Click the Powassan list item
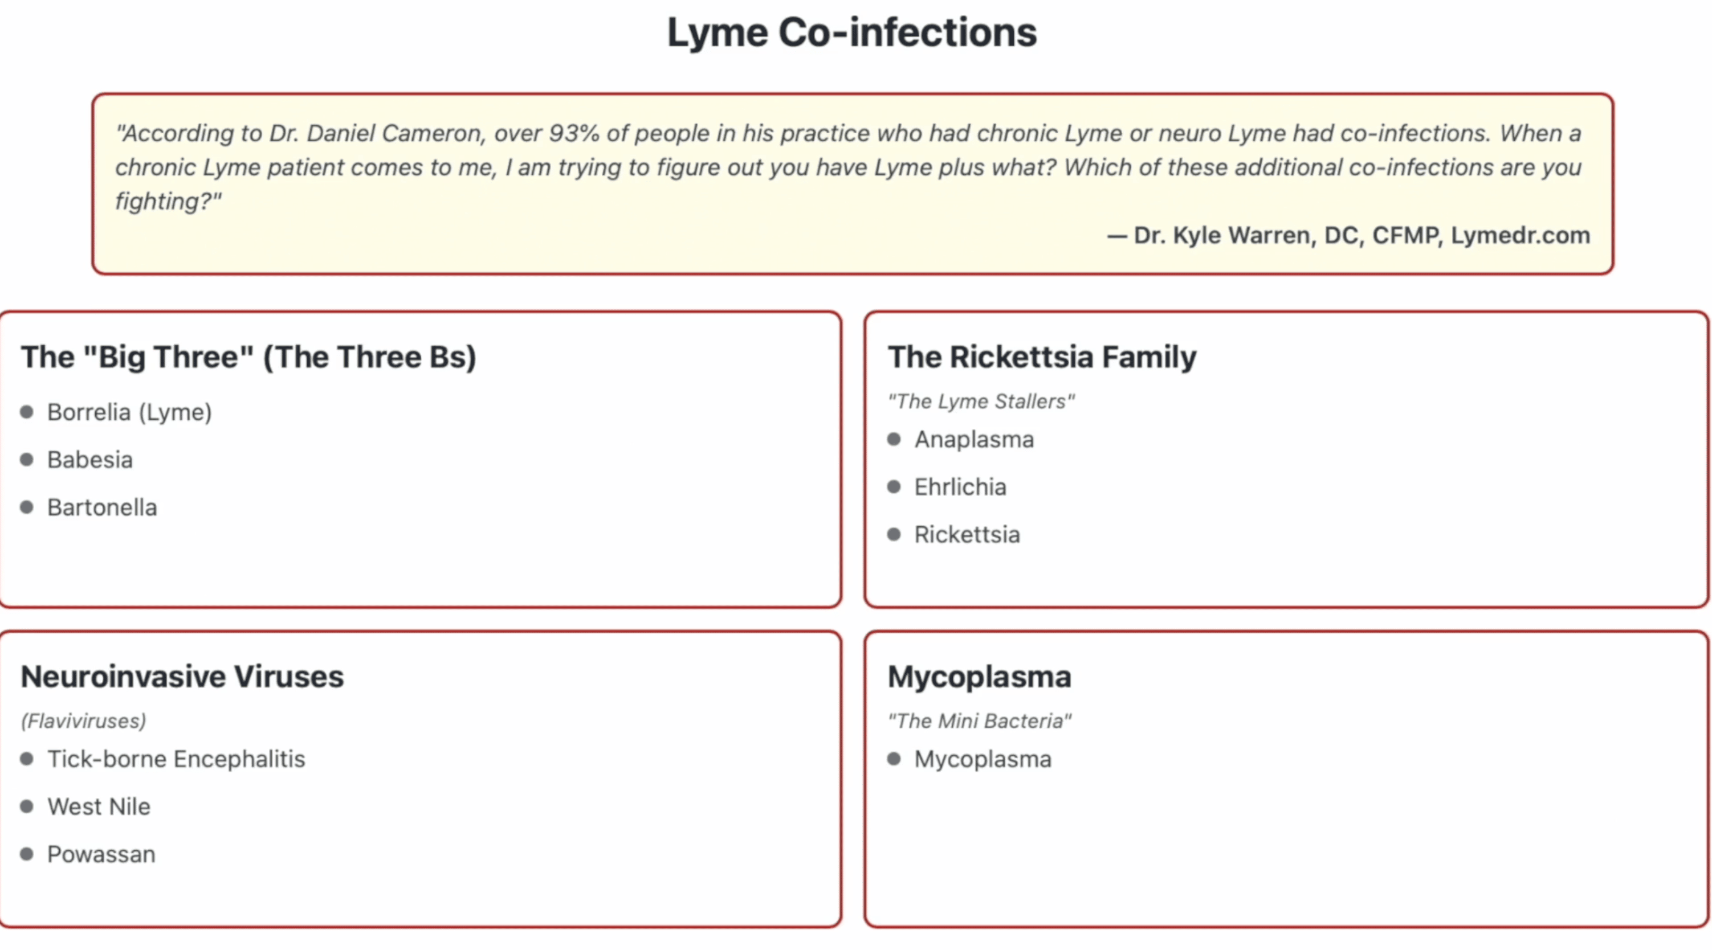The image size is (1712, 950). [101, 854]
